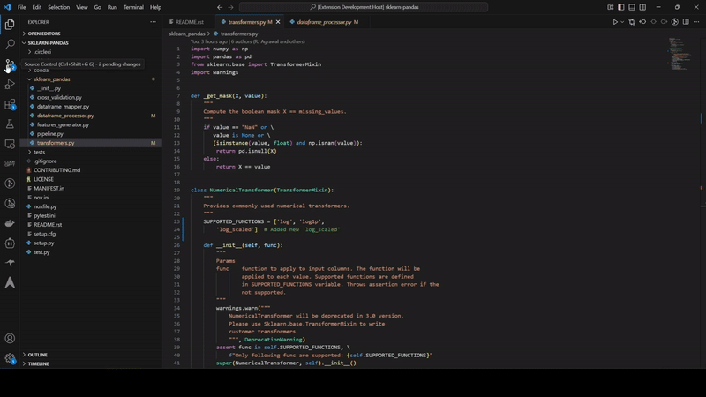Open cross_validation.py in the explorer
Image resolution: width=706 pixels, height=397 pixels.
(59, 97)
